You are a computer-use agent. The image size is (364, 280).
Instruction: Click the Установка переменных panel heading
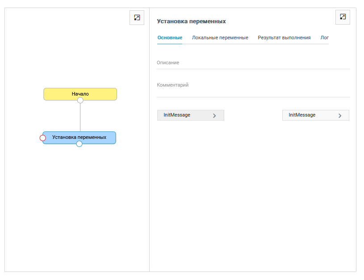point(191,21)
